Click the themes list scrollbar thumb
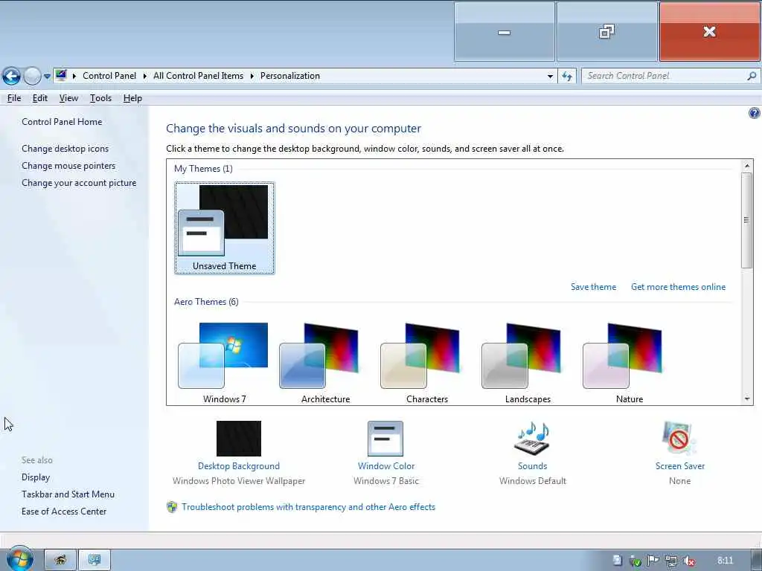The height and width of the screenshot is (571, 762). click(747, 220)
